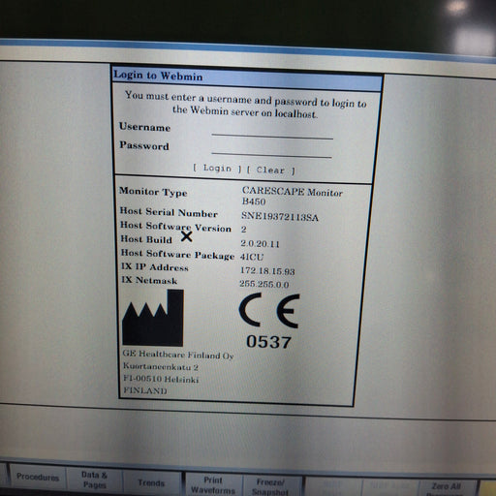The image size is (496, 496).
Task: Click the 'Host Software Version' label
Action: [175, 227]
